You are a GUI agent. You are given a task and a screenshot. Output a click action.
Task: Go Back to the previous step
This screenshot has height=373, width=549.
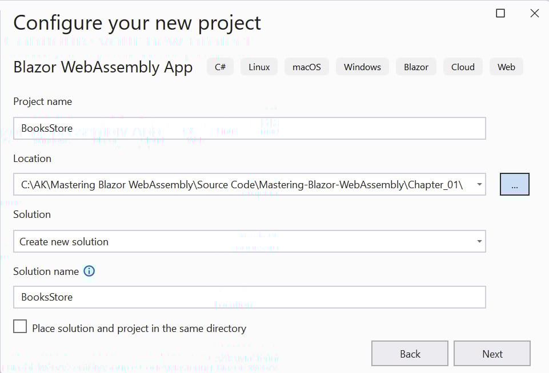tap(410, 354)
